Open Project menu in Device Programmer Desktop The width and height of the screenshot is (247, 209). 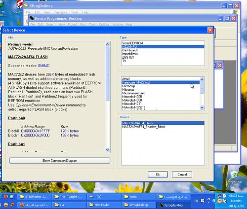[73, 24]
